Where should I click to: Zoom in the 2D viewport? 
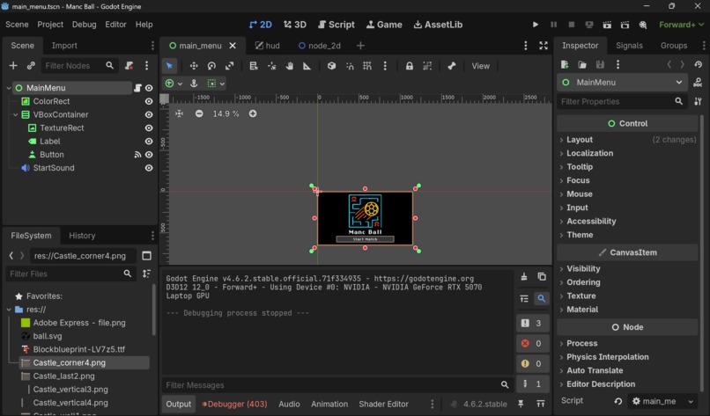[x=253, y=113]
